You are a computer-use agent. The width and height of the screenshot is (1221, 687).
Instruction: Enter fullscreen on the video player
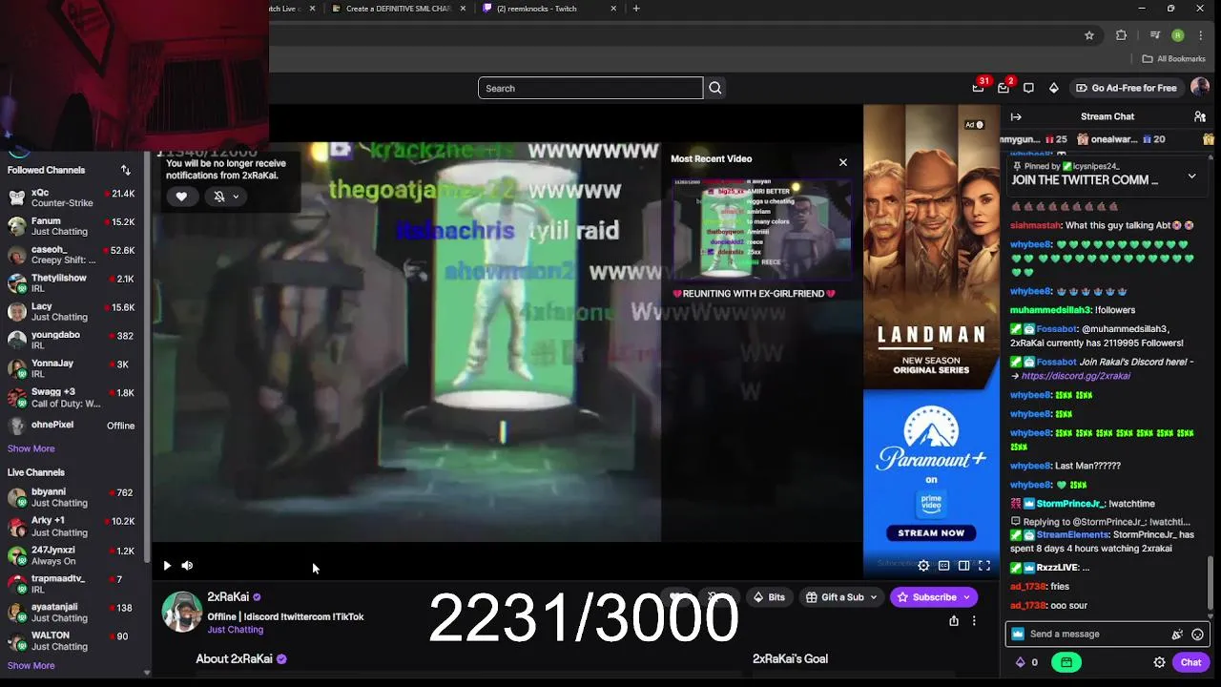click(983, 566)
